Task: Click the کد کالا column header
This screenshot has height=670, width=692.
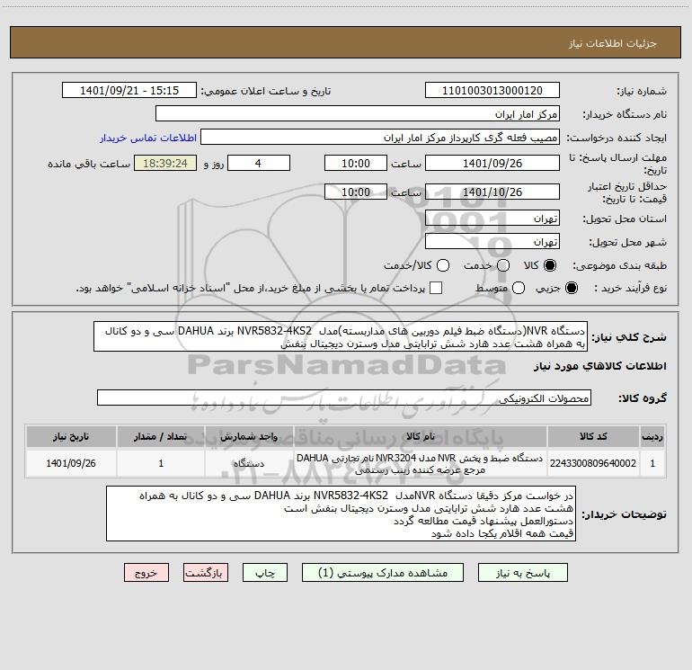Action: 593,436
